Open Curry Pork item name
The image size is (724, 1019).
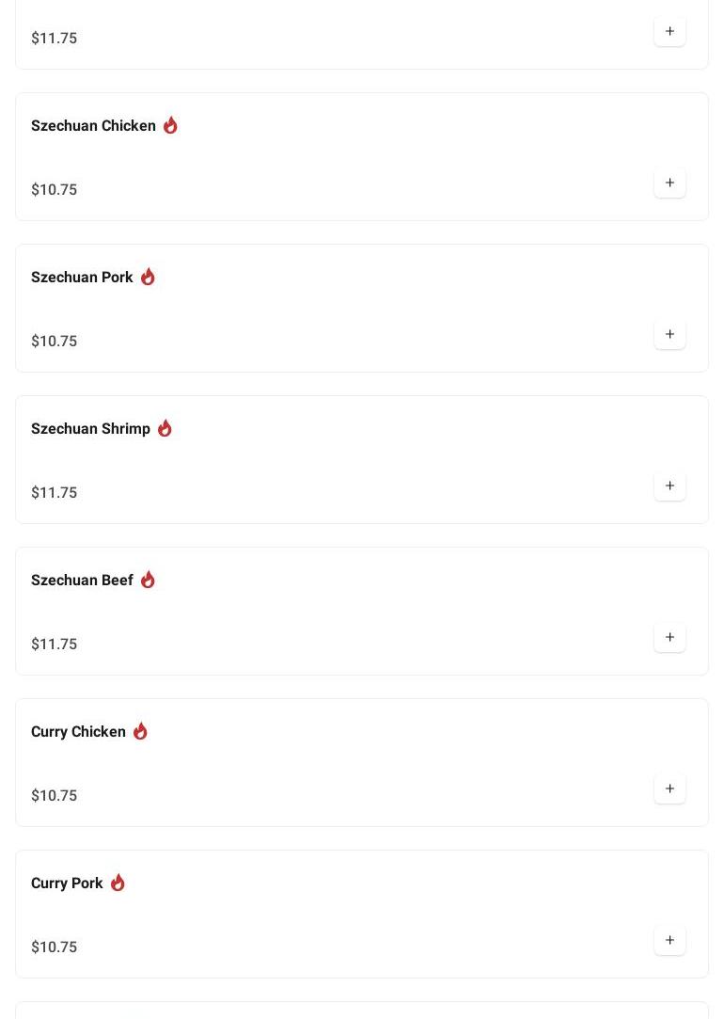[67, 884]
